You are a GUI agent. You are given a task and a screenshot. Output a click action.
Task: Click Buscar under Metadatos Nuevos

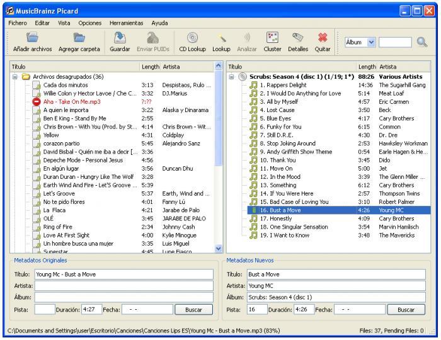[x=406, y=309]
